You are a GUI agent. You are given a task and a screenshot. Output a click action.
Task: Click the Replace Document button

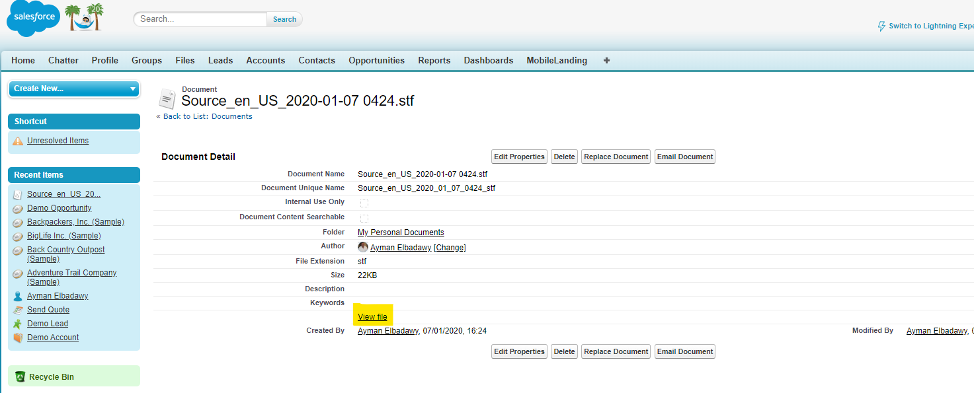click(615, 157)
